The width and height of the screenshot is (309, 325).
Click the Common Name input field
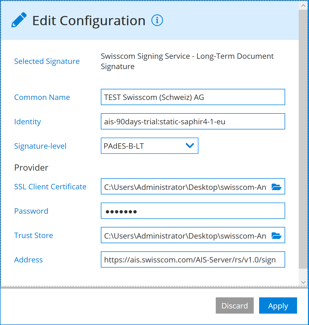(193, 97)
